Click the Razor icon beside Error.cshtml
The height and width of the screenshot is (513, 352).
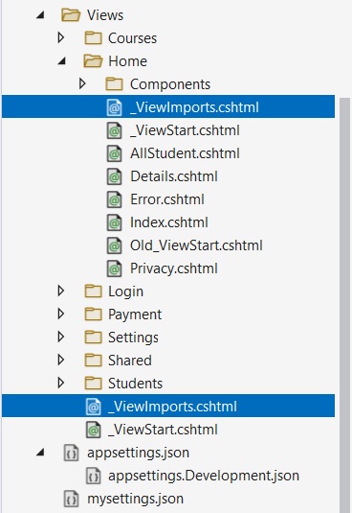click(115, 199)
